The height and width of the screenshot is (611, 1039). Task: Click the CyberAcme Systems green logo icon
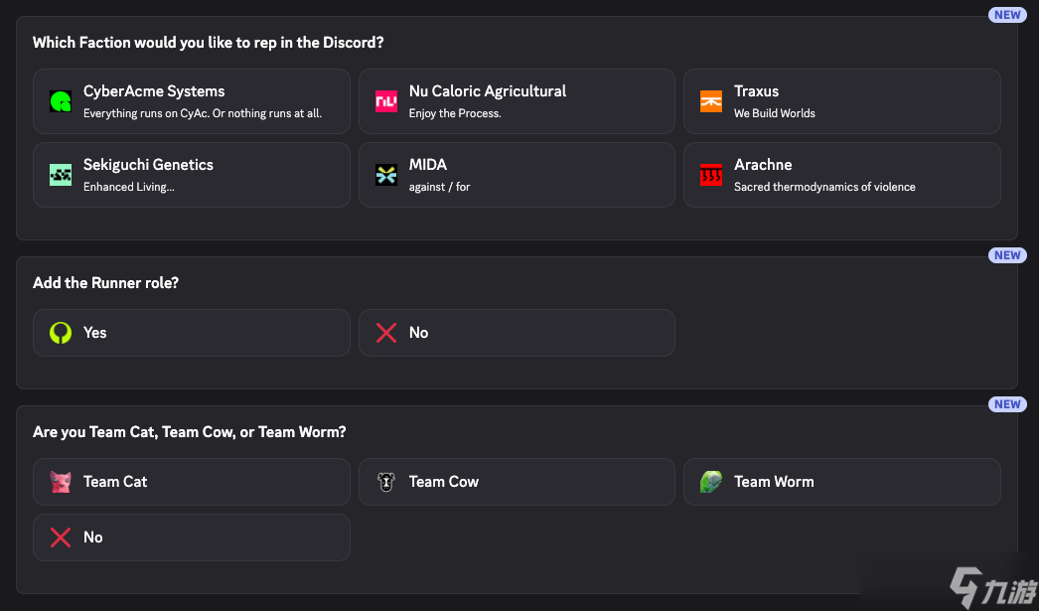click(x=61, y=101)
